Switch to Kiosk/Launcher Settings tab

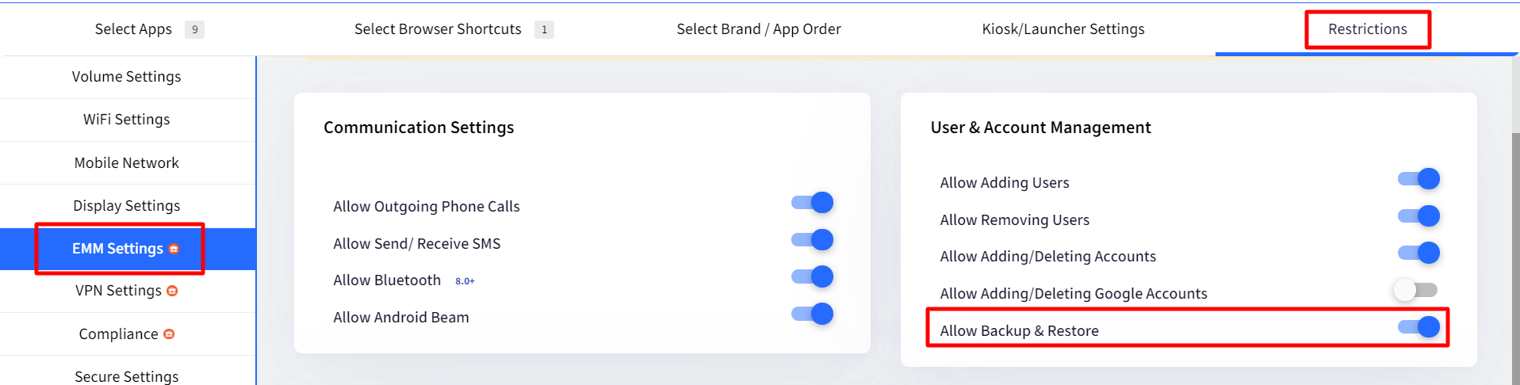click(1063, 29)
